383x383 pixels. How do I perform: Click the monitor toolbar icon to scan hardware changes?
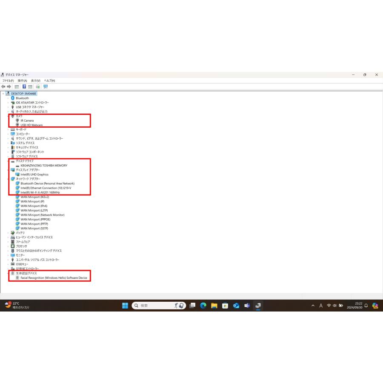point(46,86)
